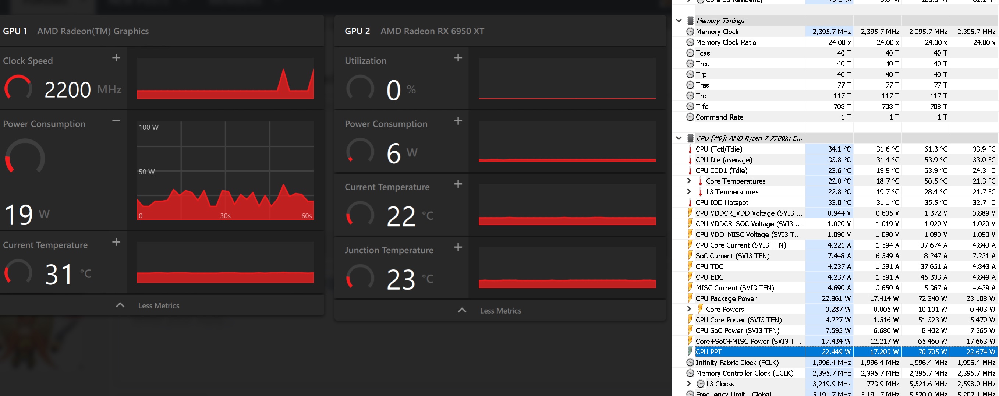Expand L3 Clocks sub-tree

pos(689,383)
